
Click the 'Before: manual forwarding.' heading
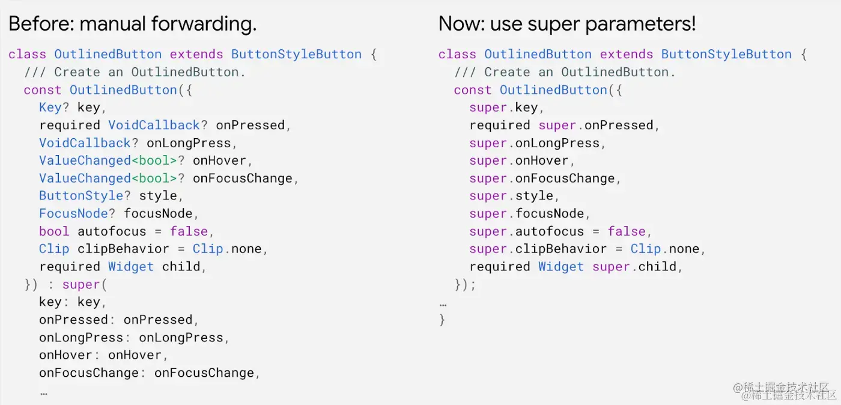[133, 23]
